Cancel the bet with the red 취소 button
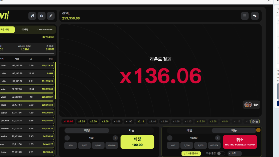The width and height of the screenshot is (279, 157). [x=240, y=142]
